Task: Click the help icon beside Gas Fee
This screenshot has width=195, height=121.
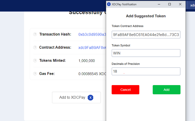Action: [x=35, y=74]
